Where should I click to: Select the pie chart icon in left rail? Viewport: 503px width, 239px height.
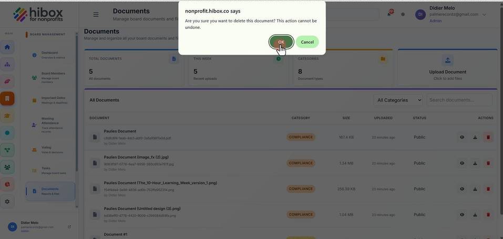point(7,184)
